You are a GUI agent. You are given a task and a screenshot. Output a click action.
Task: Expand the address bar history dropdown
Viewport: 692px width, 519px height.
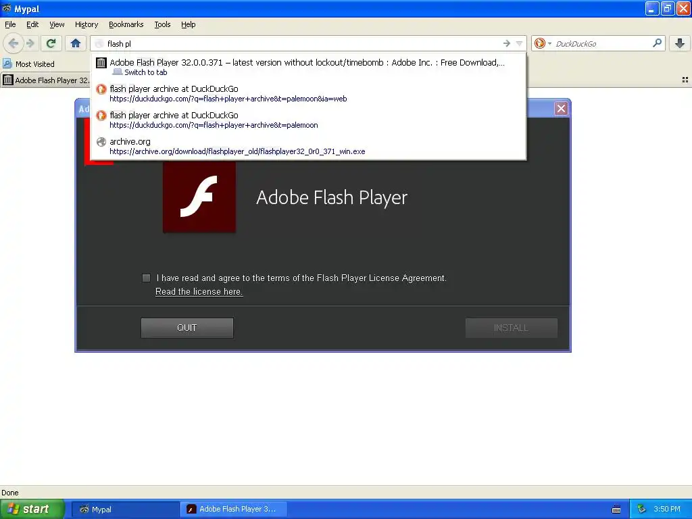520,43
